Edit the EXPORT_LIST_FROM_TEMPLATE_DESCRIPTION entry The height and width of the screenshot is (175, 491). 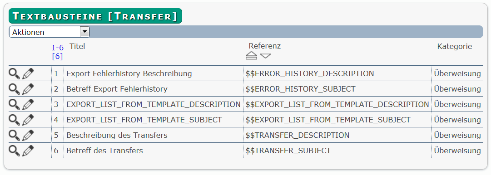click(x=28, y=104)
